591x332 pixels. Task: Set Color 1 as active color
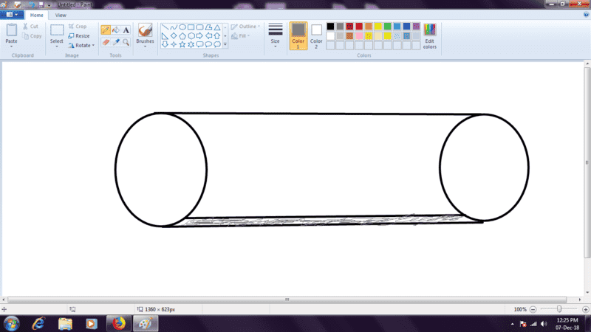click(298, 34)
